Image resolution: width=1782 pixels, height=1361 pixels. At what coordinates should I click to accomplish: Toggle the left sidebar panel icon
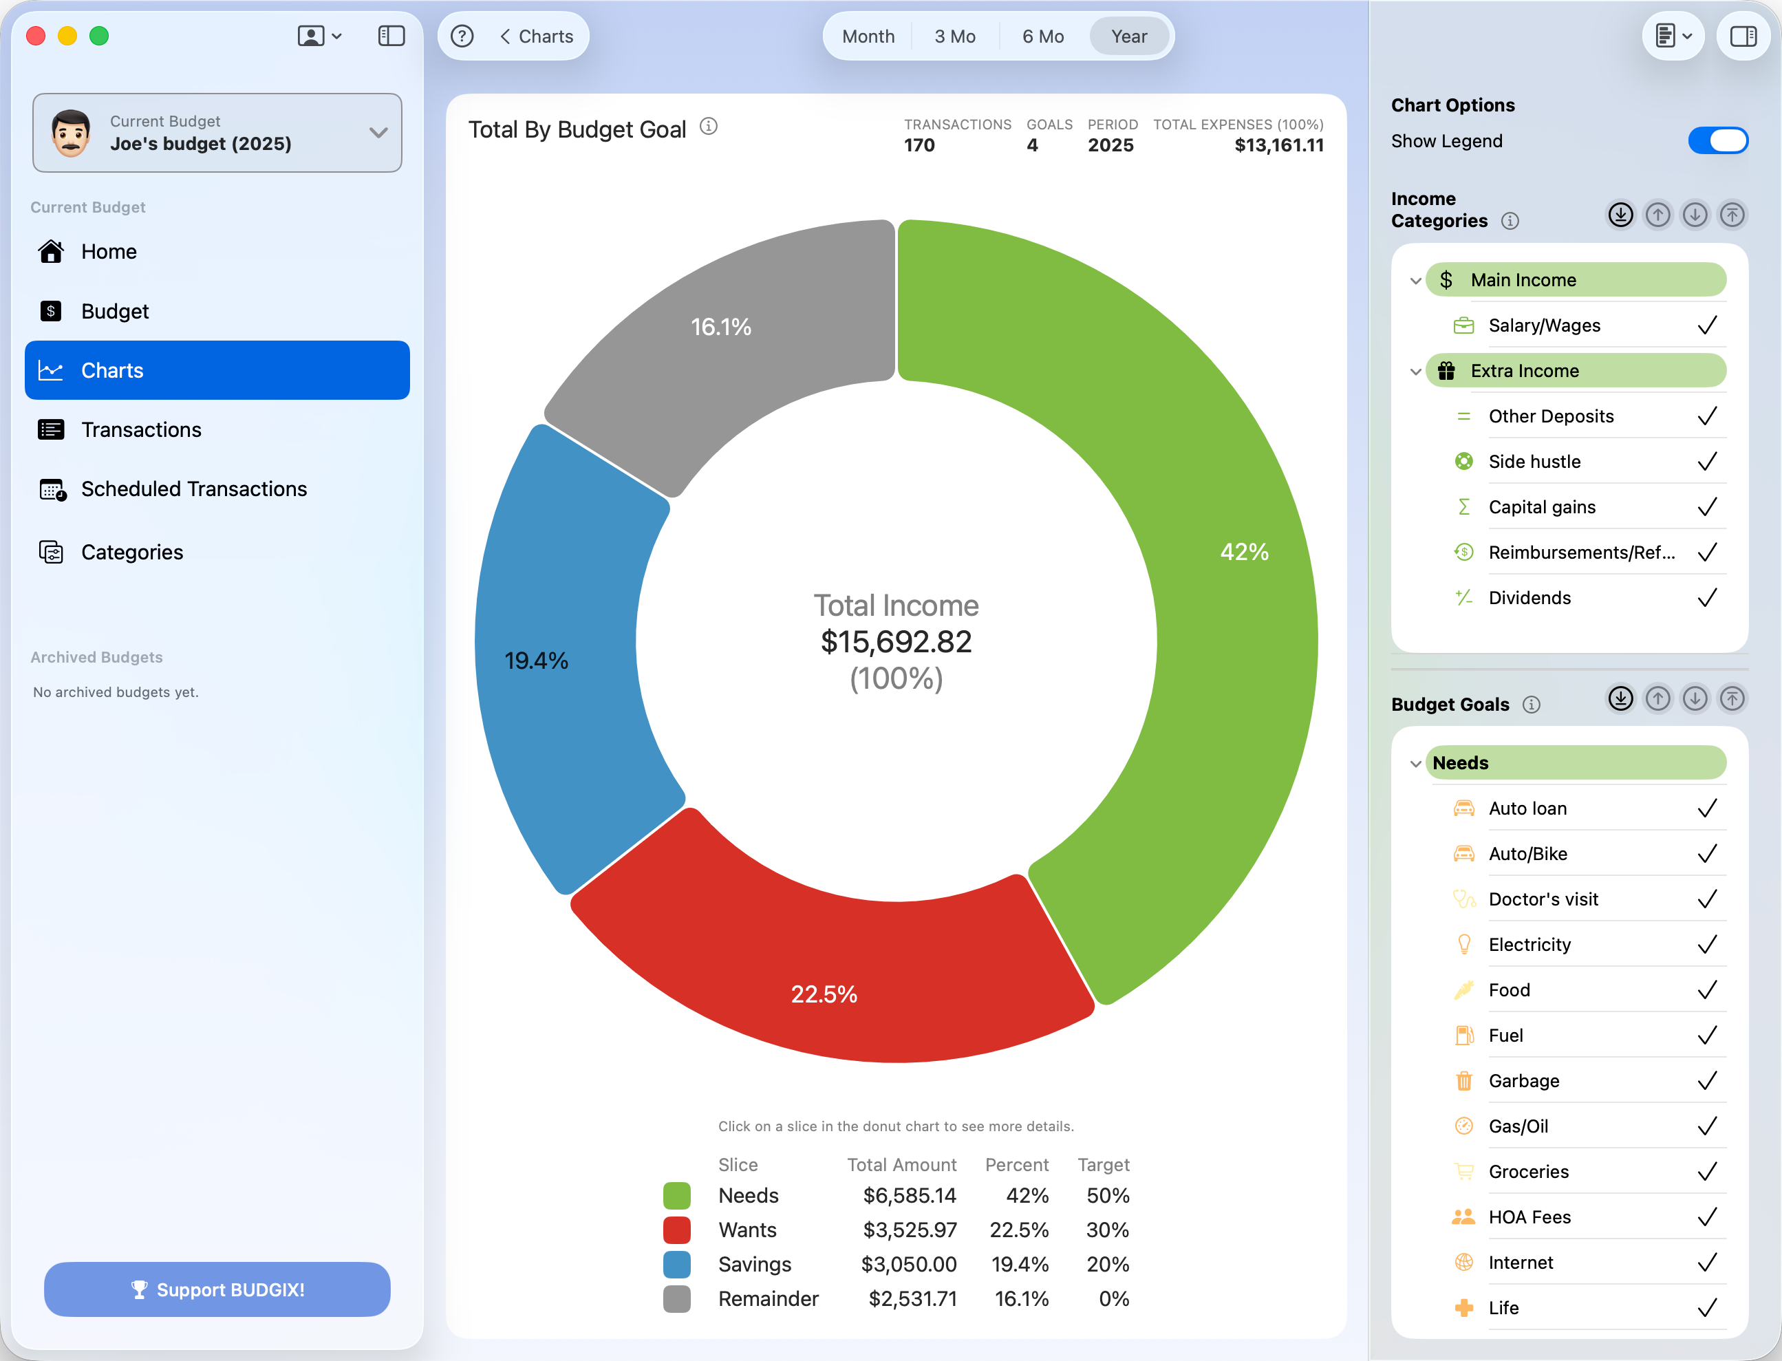click(391, 36)
